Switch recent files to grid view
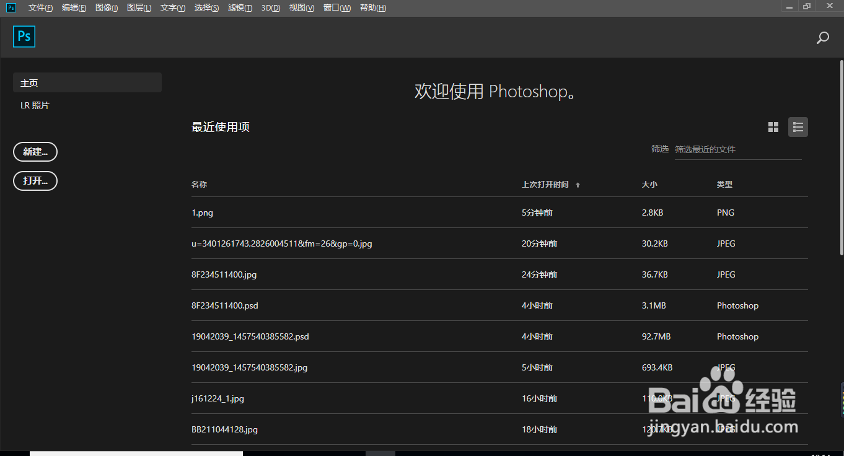Viewport: 844px width, 456px height. 773,126
